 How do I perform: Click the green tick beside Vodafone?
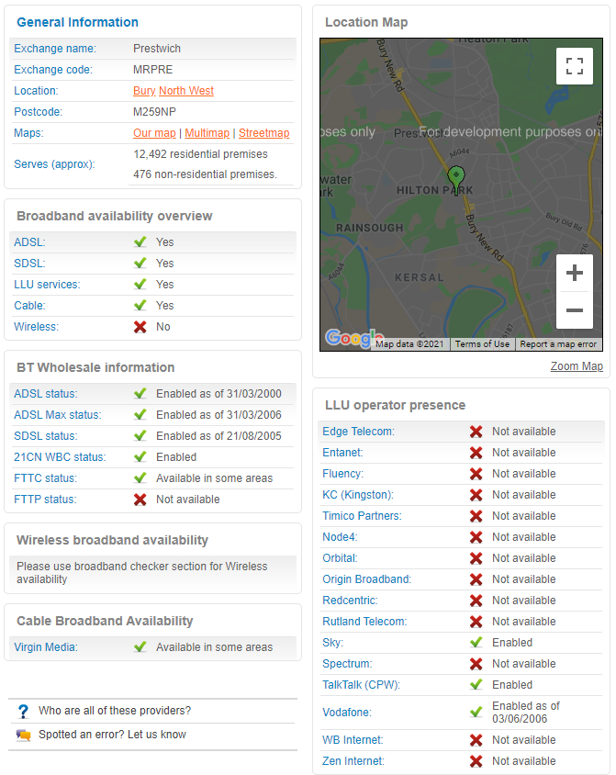click(476, 712)
